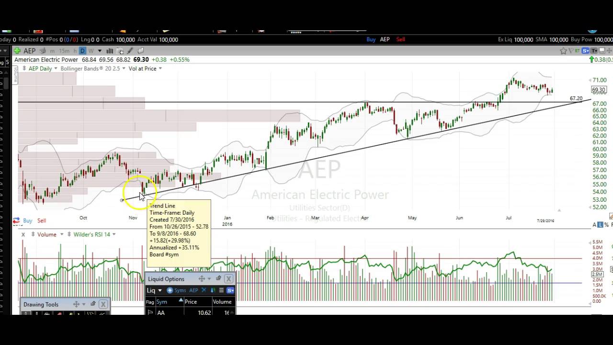
Task: Click the tick chart icon beside AEP
Action: pos(43,51)
